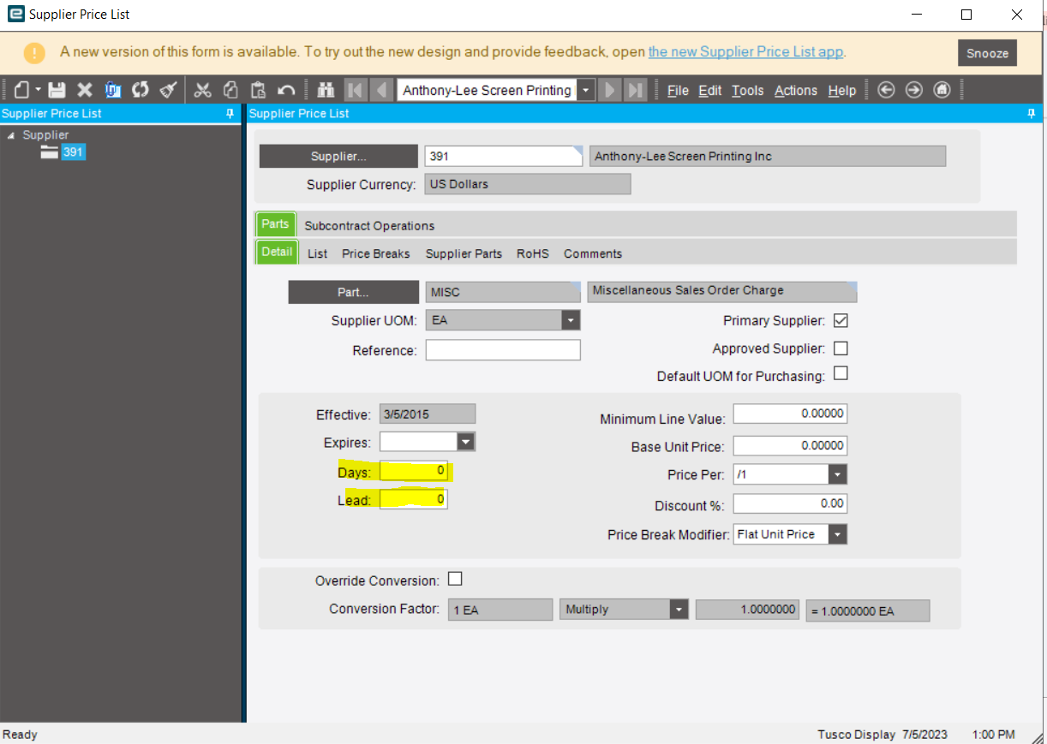Click the Forward circle arrow icon

(x=914, y=90)
